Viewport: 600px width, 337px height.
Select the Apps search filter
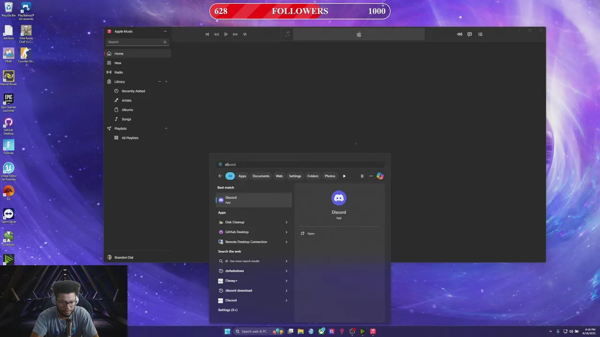pos(242,176)
